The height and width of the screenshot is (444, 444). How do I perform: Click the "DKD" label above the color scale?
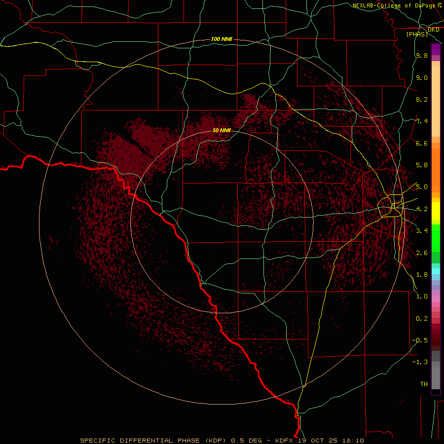pyautogui.click(x=434, y=30)
